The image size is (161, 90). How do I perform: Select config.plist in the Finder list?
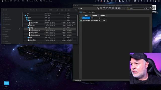click(32, 26)
